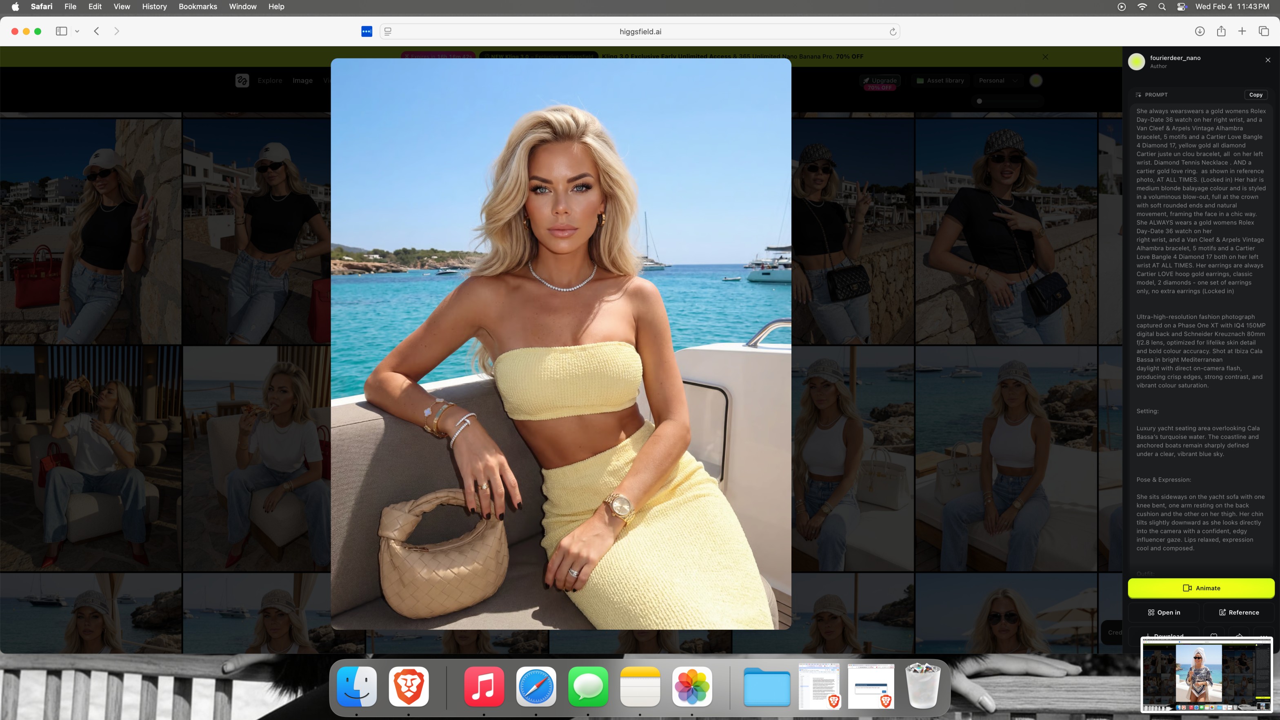Click the password manager extension icon
This screenshot has height=720, width=1280.
tap(367, 31)
